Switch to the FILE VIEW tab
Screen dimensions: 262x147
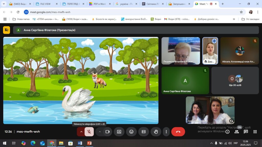pyautogui.click(x=46, y=4)
